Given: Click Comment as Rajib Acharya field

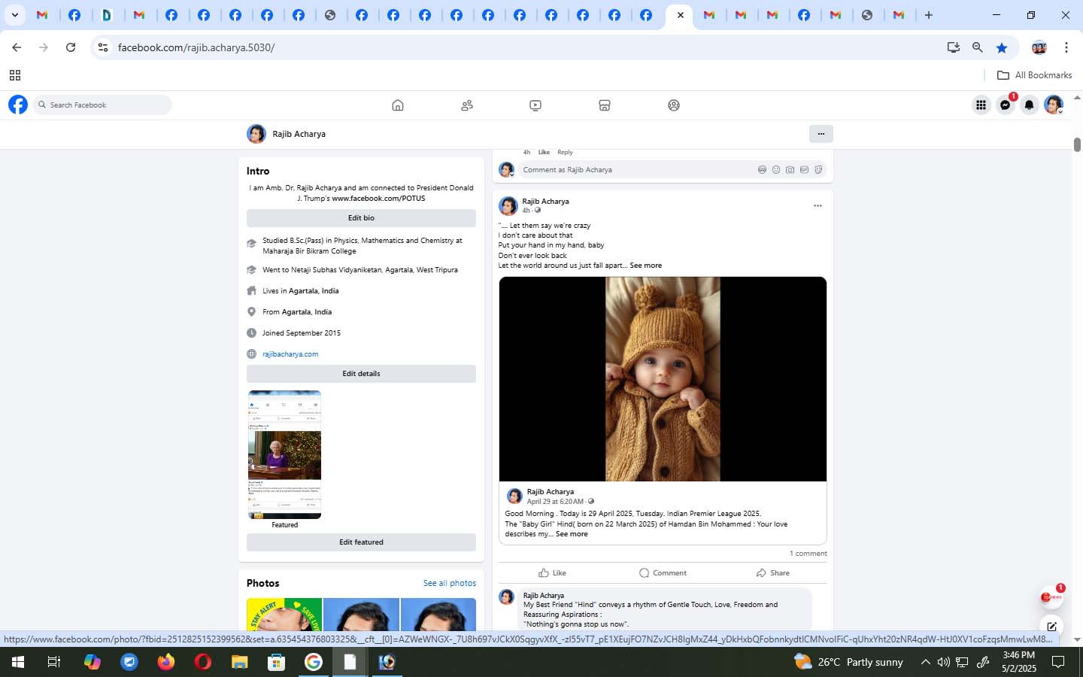Looking at the screenshot, I should tap(636, 170).
